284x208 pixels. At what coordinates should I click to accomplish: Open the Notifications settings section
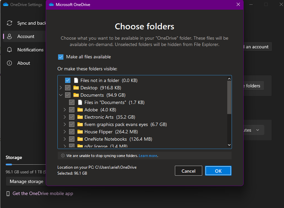pyautogui.click(x=24, y=50)
